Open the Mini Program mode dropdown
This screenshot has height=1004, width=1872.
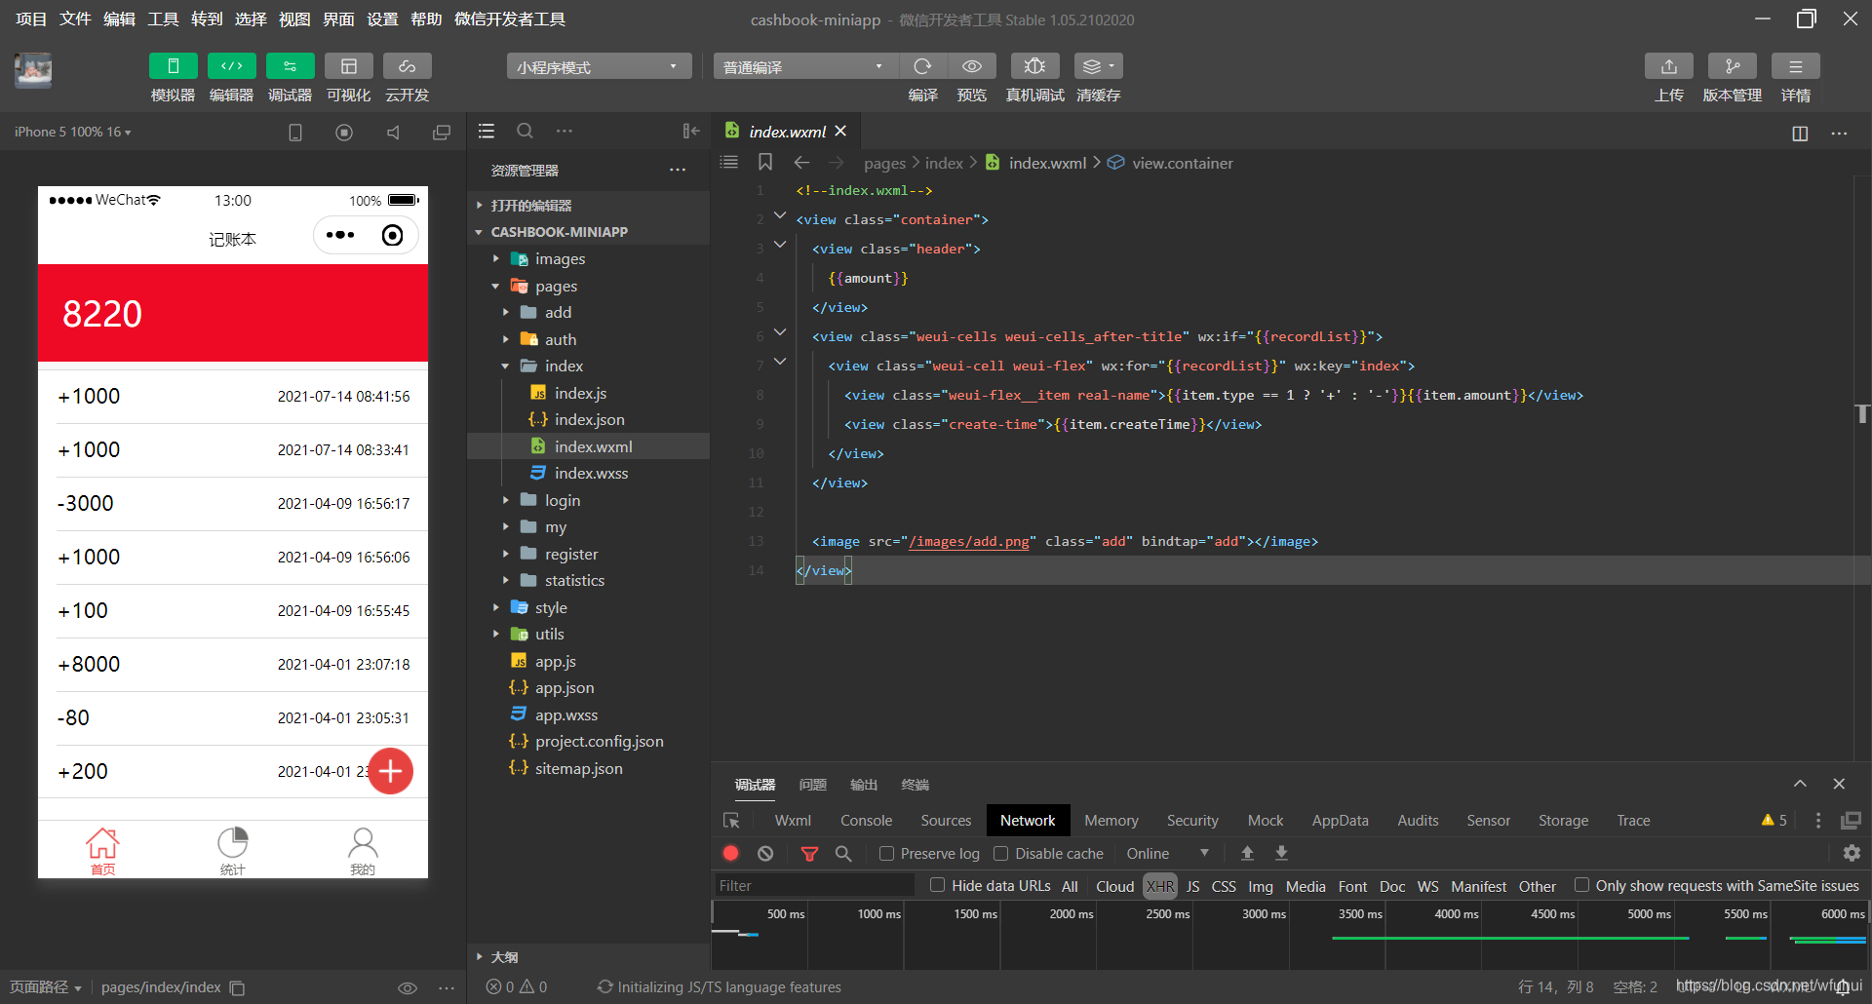point(598,66)
